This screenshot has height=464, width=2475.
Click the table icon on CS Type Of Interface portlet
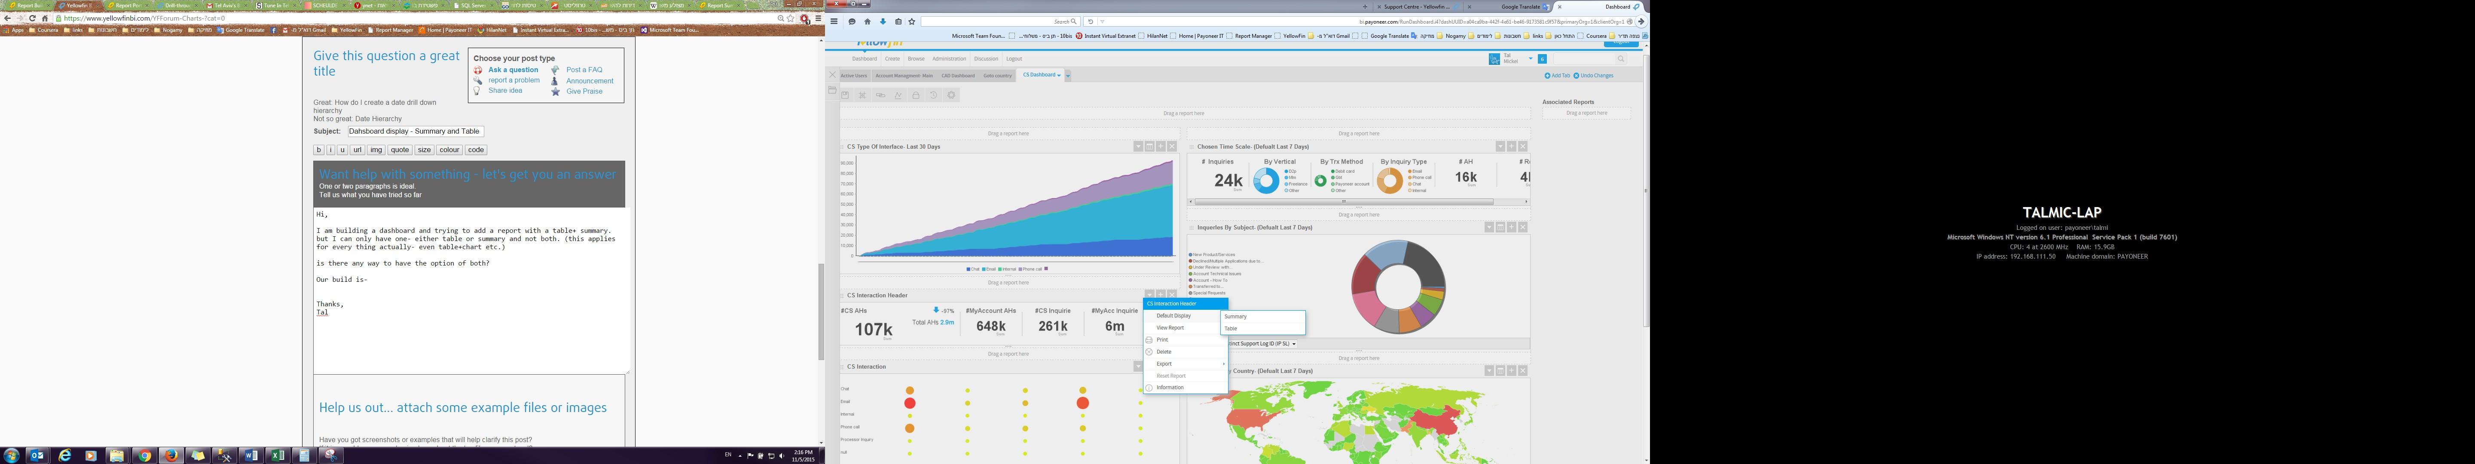1150,146
